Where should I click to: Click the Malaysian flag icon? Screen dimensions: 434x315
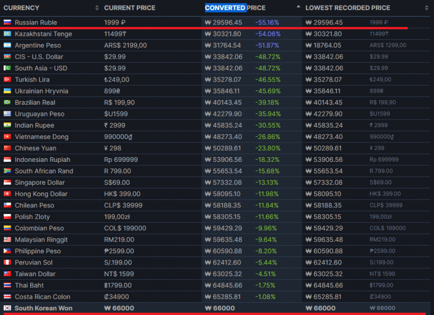coord(7,239)
